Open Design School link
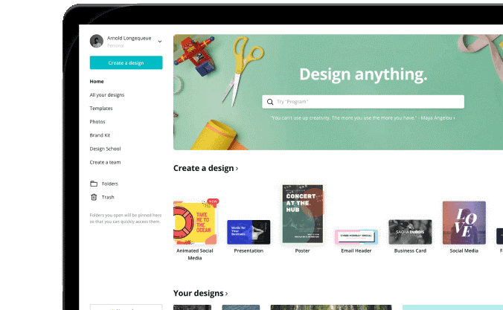Viewport: 503px width, 310px height. click(105, 149)
